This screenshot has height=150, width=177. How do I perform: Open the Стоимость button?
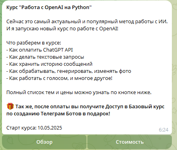click(x=130, y=142)
